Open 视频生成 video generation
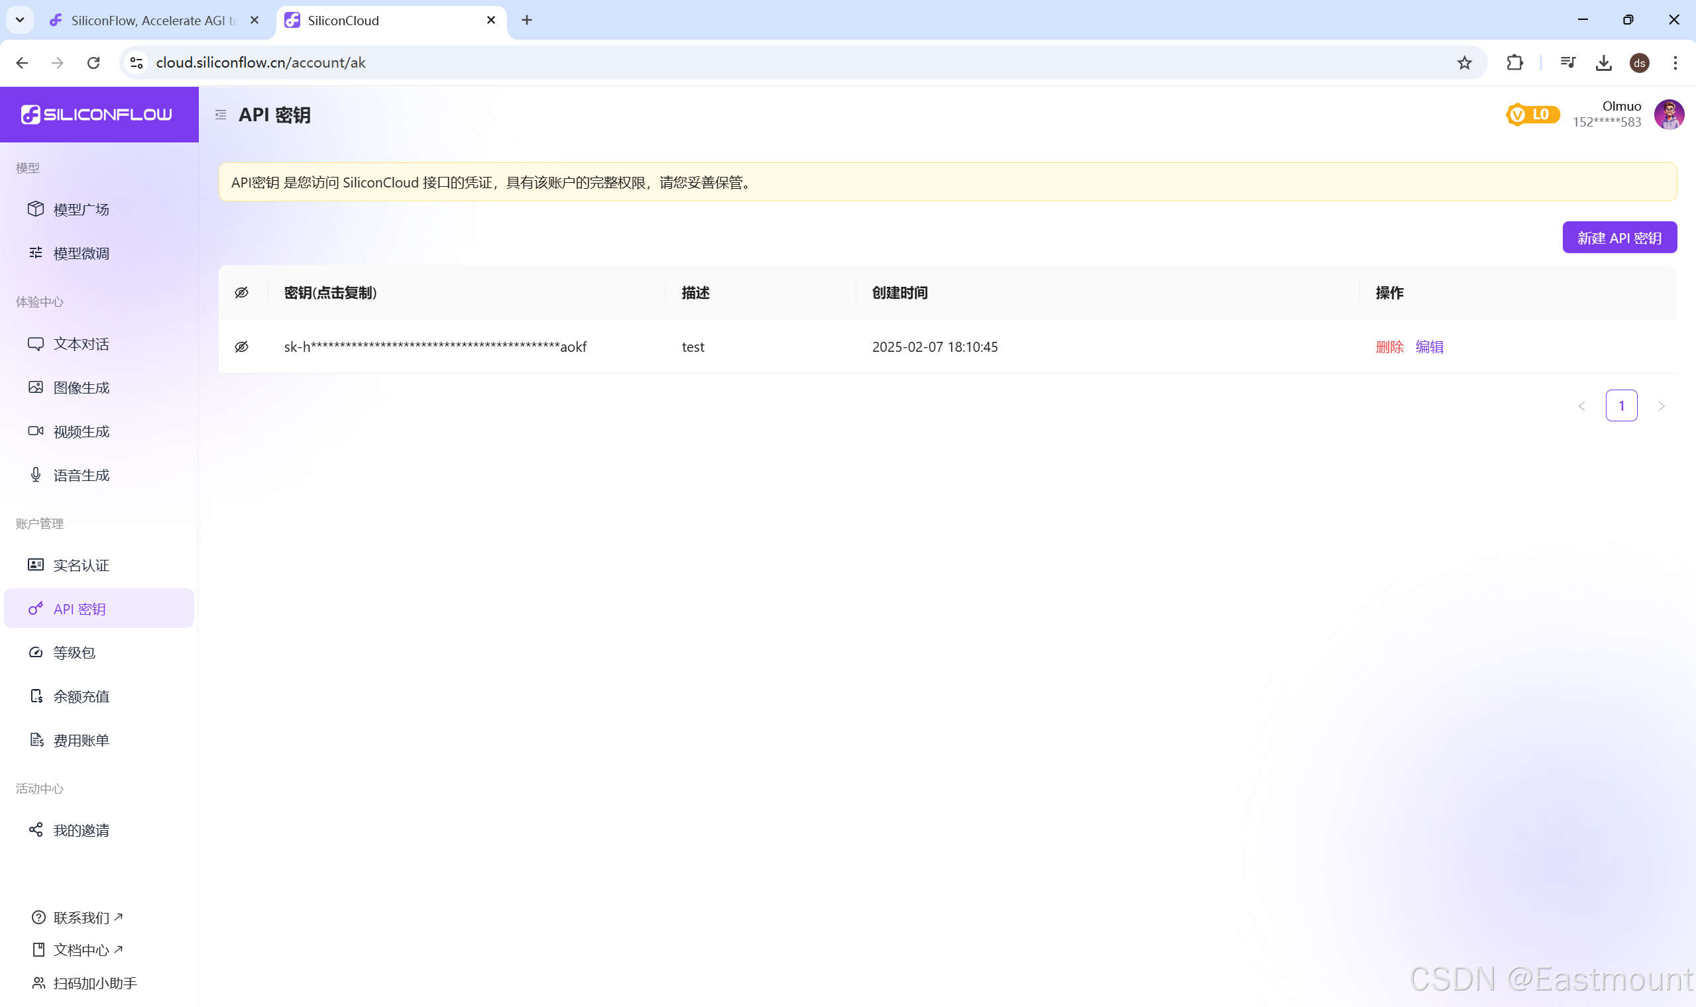This screenshot has width=1696, height=1007. [81, 431]
